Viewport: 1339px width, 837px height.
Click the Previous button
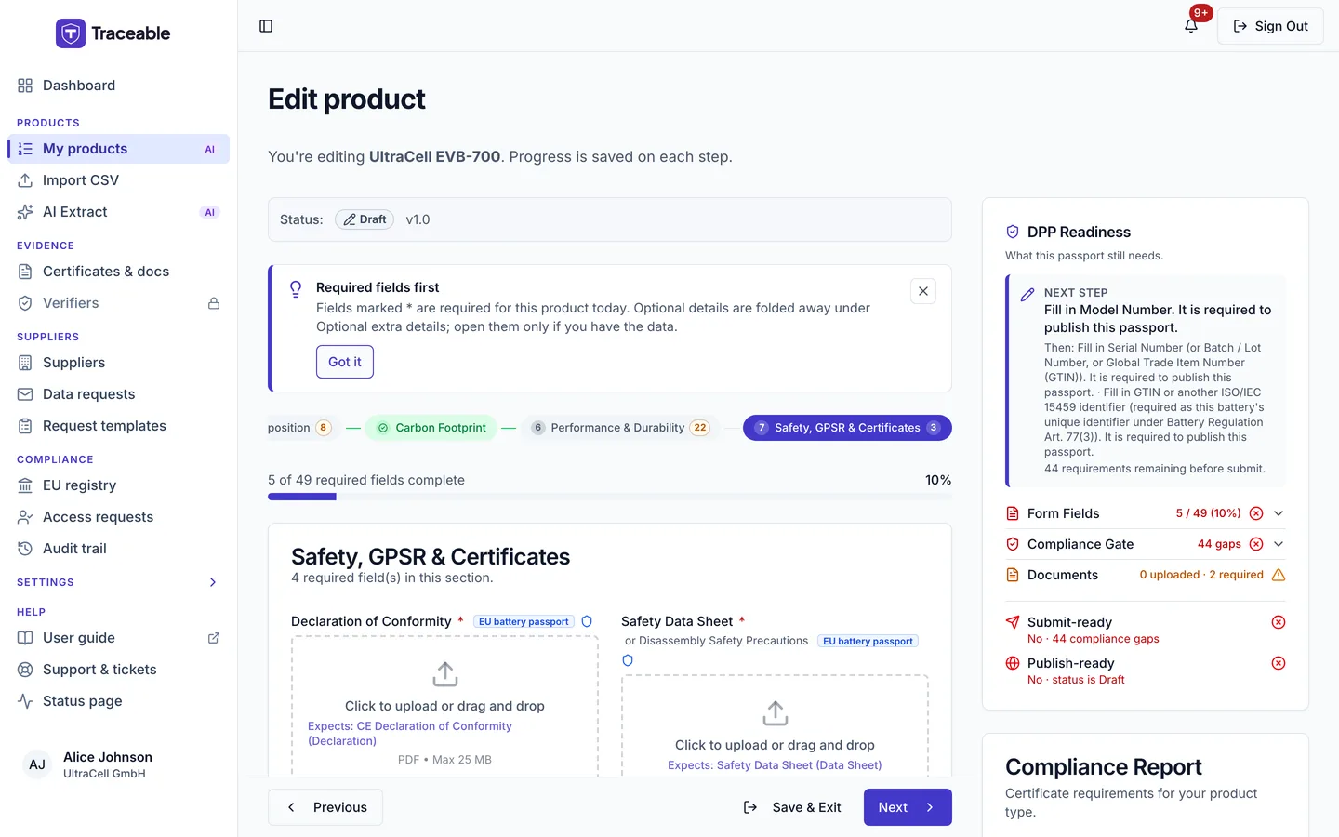click(x=325, y=807)
